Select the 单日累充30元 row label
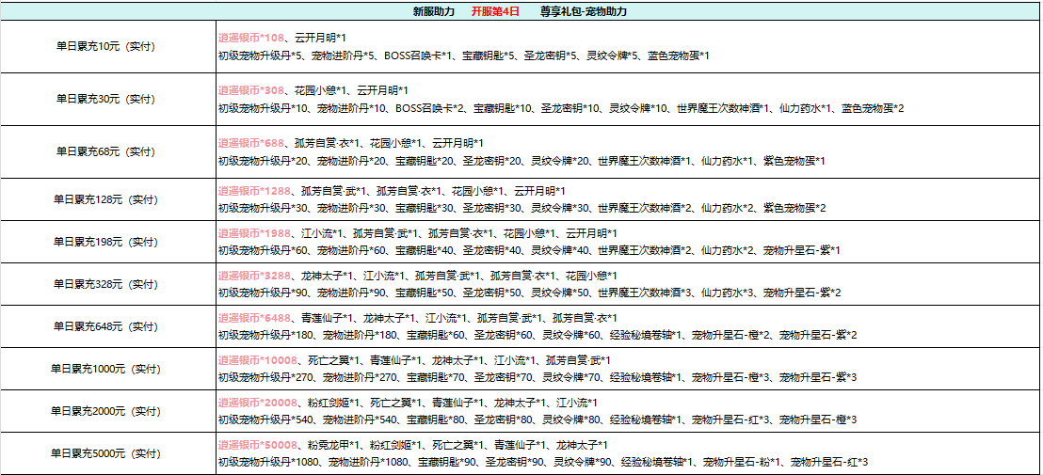Image resolution: width=1043 pixels, height=475 pixels. pos(105,99)
